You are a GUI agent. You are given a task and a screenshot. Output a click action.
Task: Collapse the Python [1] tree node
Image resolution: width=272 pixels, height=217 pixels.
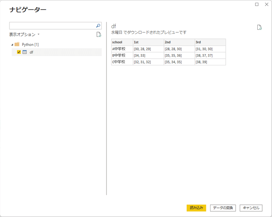click(12, 45)
